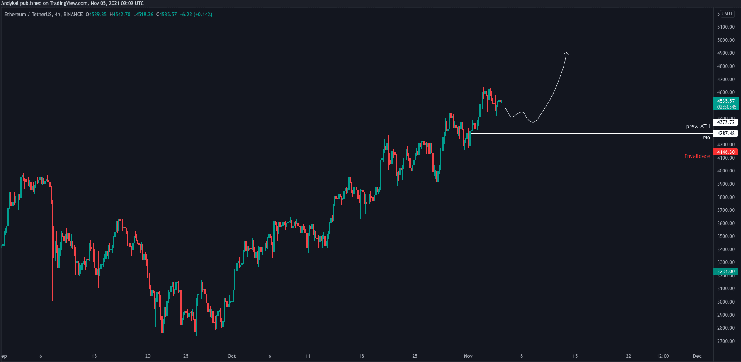Click the Nov label on time axis
Image resolution: width=741 pixels, height=362 pixels.
[468, 356]
